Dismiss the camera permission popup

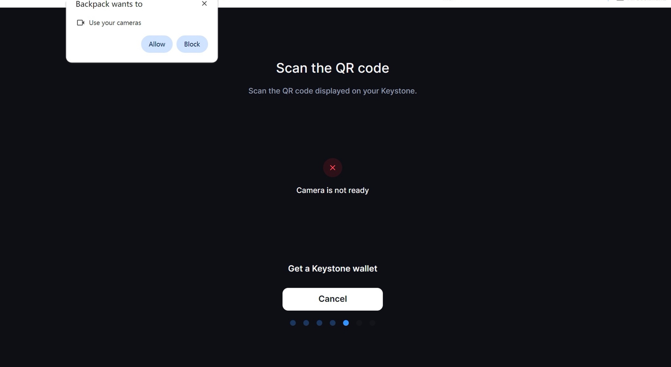[x=204, y=3]
